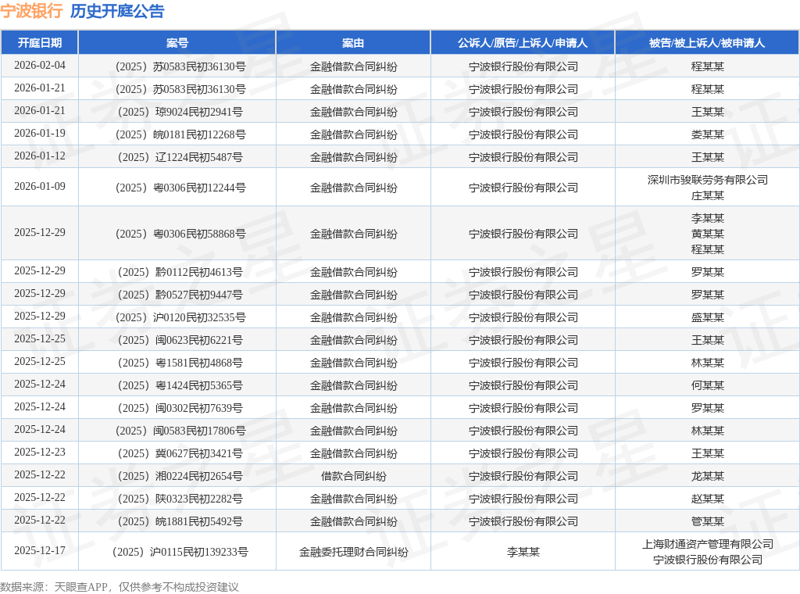800x594 pixels.
Task: Click the 借款合同纠纷 cause cell
Action: pyautogui.click(x=353, y=476)
